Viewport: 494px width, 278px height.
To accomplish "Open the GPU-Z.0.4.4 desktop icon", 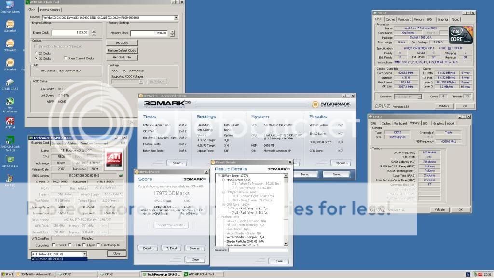I will pyautogui.click(x=10, y=160).
